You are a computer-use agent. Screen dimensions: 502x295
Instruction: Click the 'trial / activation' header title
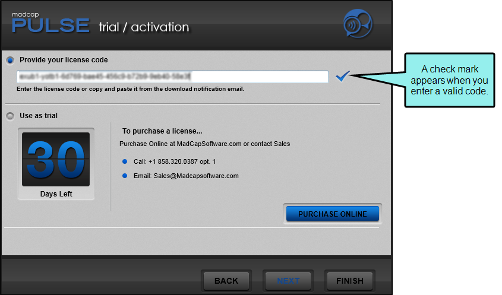144,27
